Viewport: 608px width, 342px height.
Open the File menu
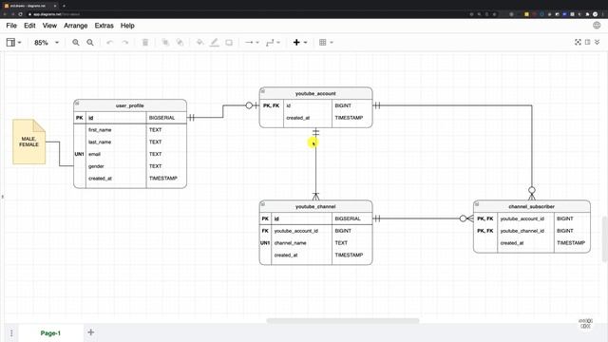point(11,26)
